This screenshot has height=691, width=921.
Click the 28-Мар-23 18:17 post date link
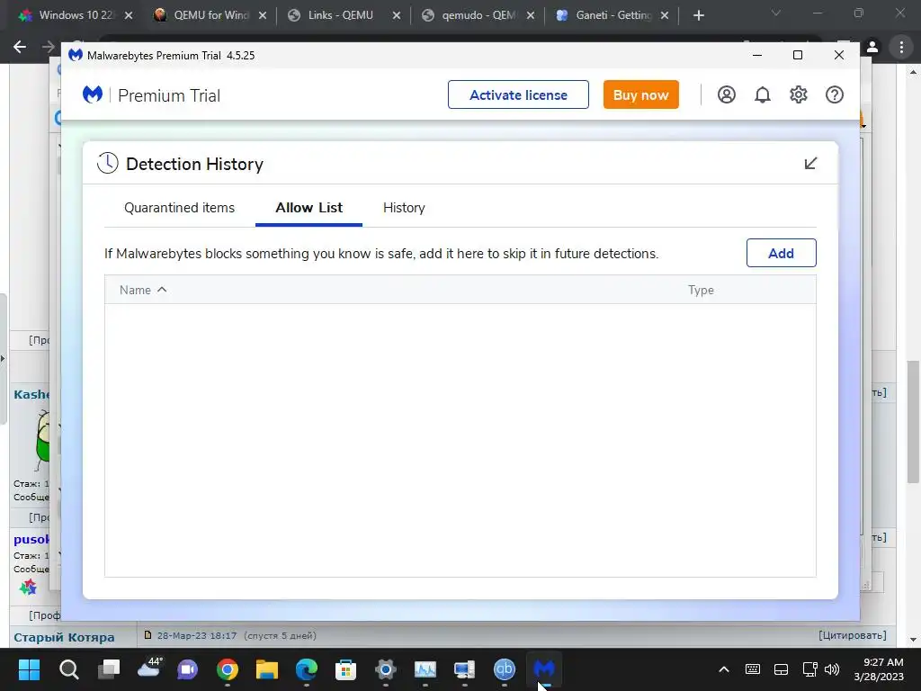point(197,635)
